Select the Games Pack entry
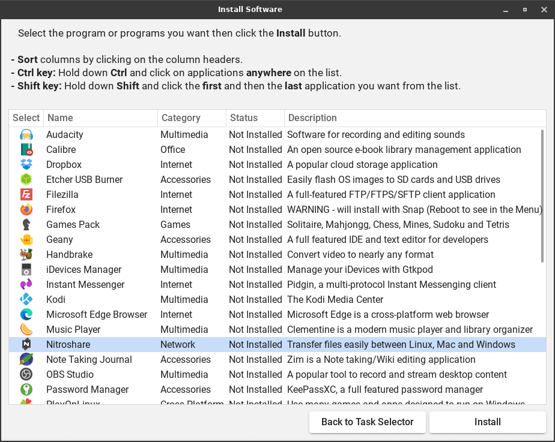This screenshot has height=442, width=555. click(73, 225)
